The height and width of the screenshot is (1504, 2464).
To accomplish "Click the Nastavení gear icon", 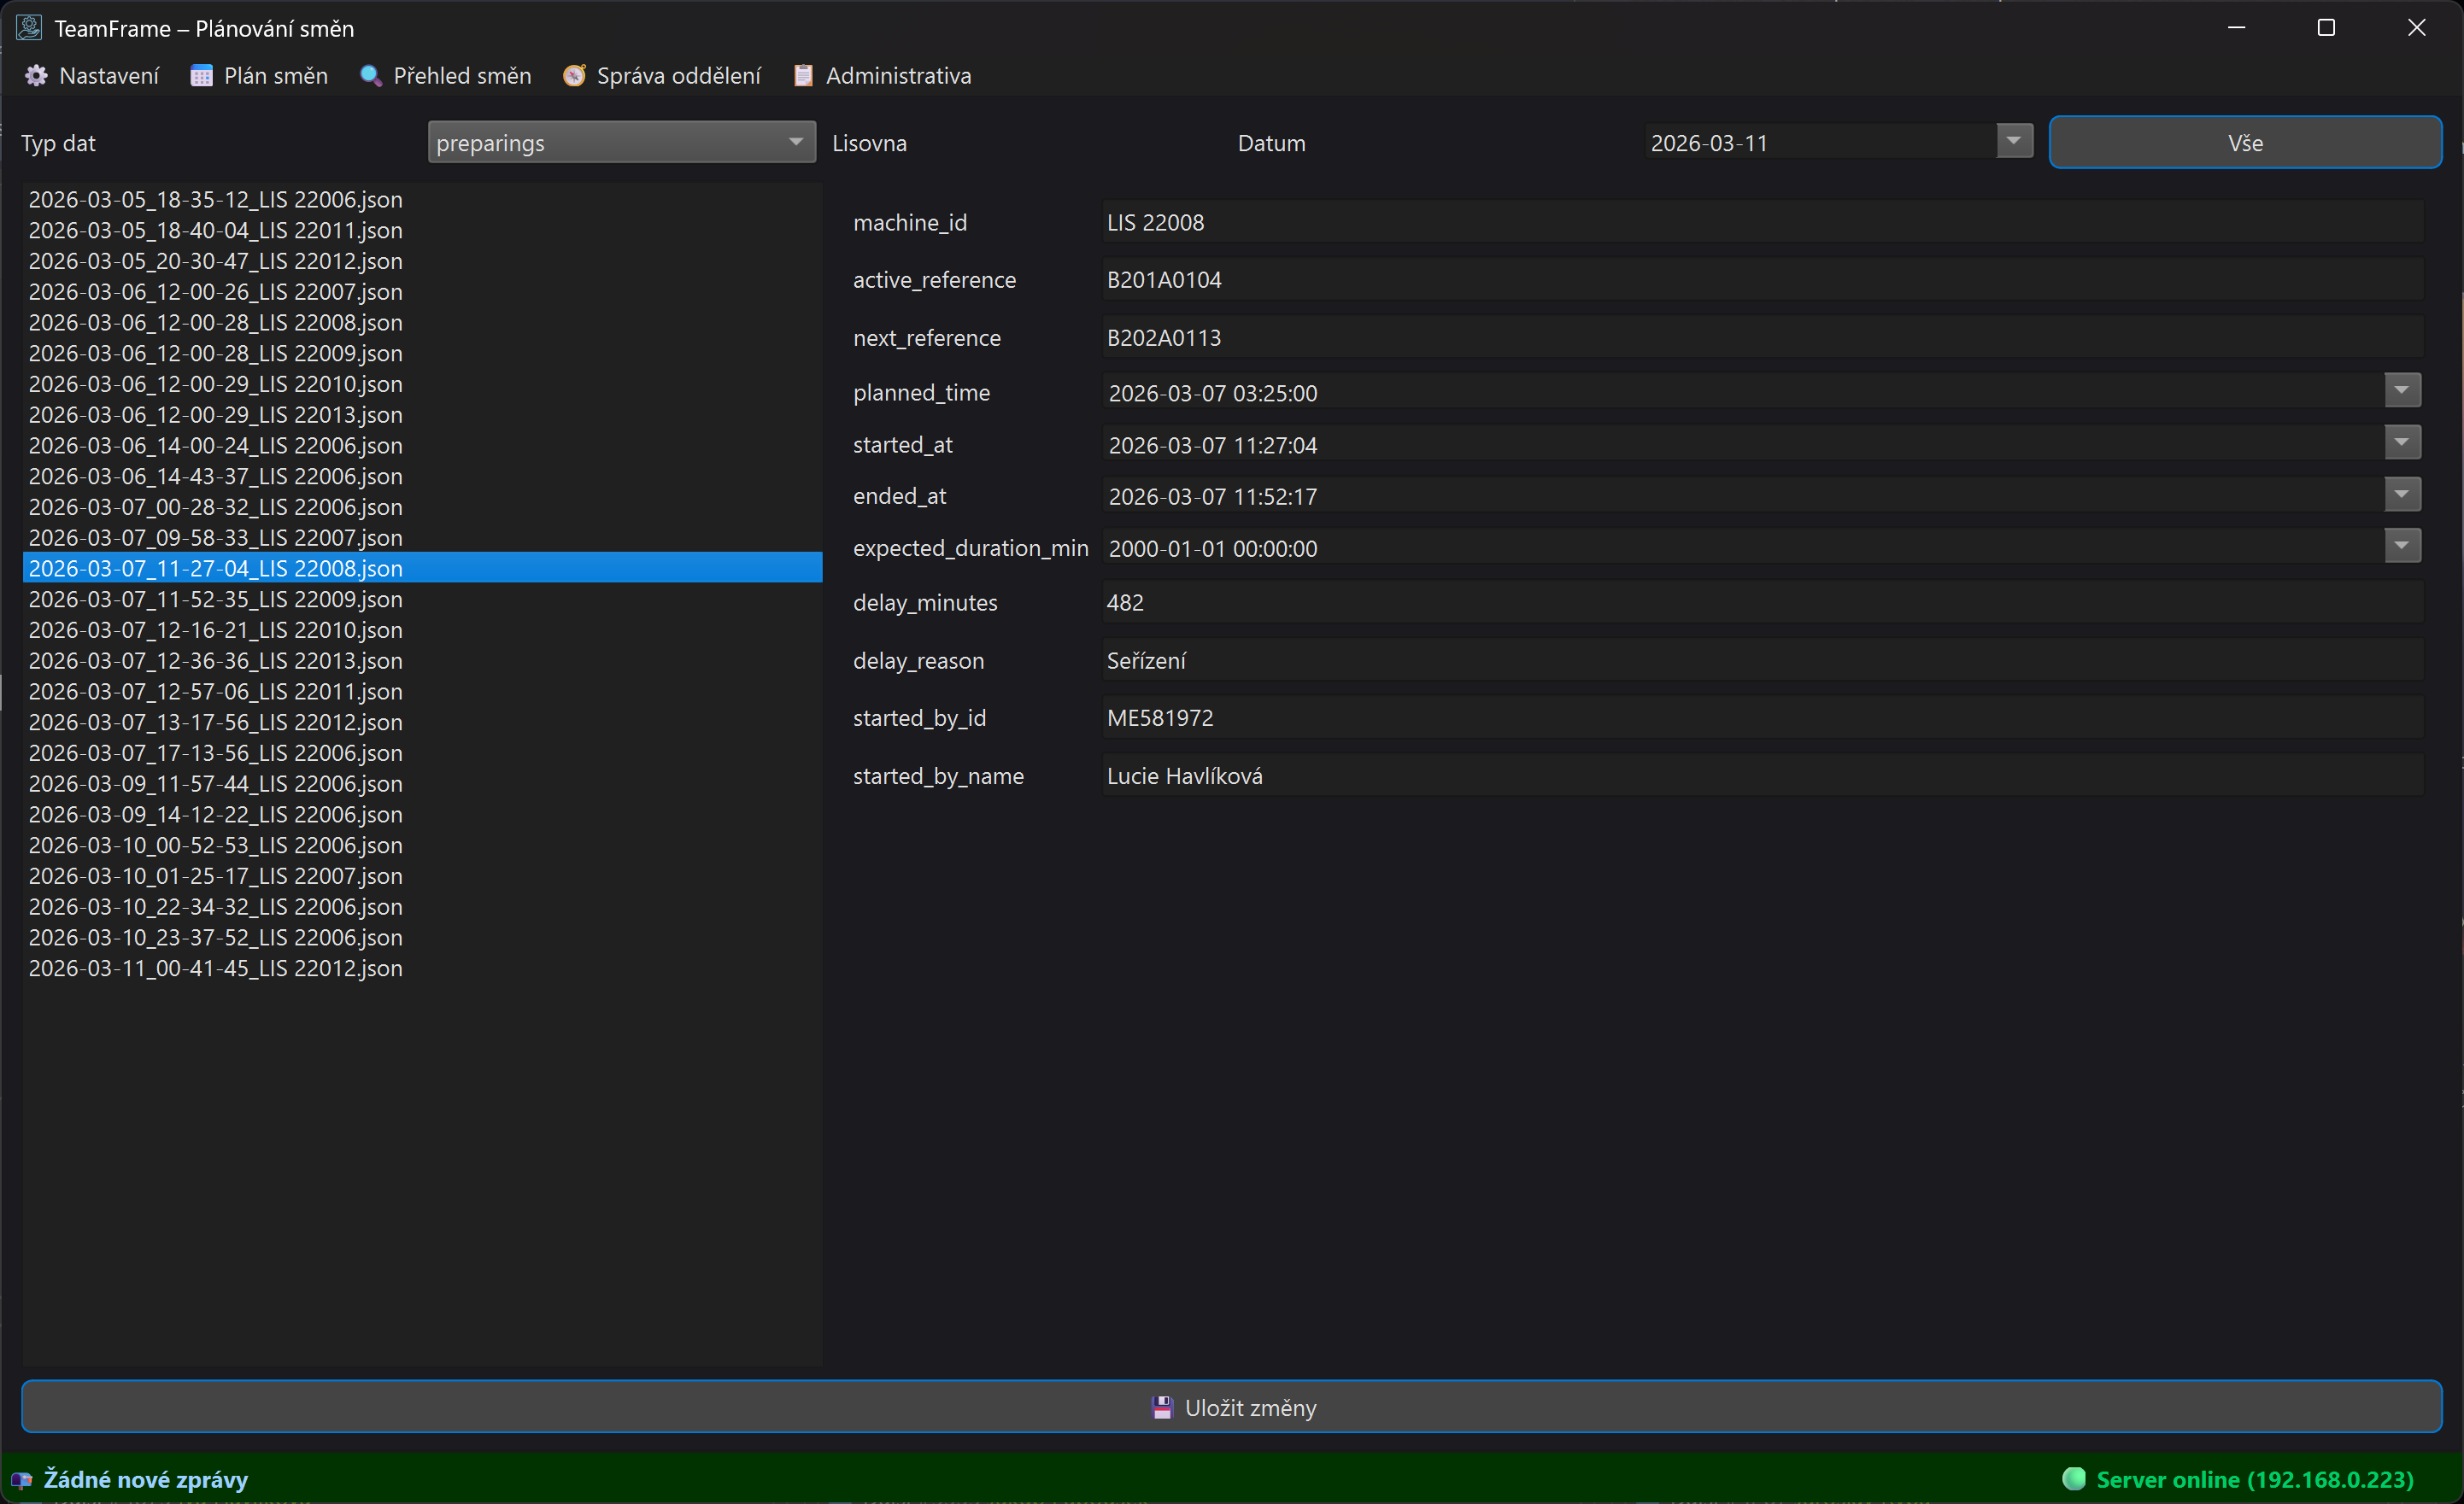I will 36,76.
